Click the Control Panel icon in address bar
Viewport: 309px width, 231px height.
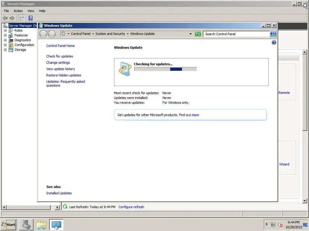pos(63,34)
